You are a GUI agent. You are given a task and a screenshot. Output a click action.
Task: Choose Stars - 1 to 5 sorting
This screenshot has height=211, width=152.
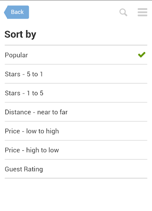(76, 93)
